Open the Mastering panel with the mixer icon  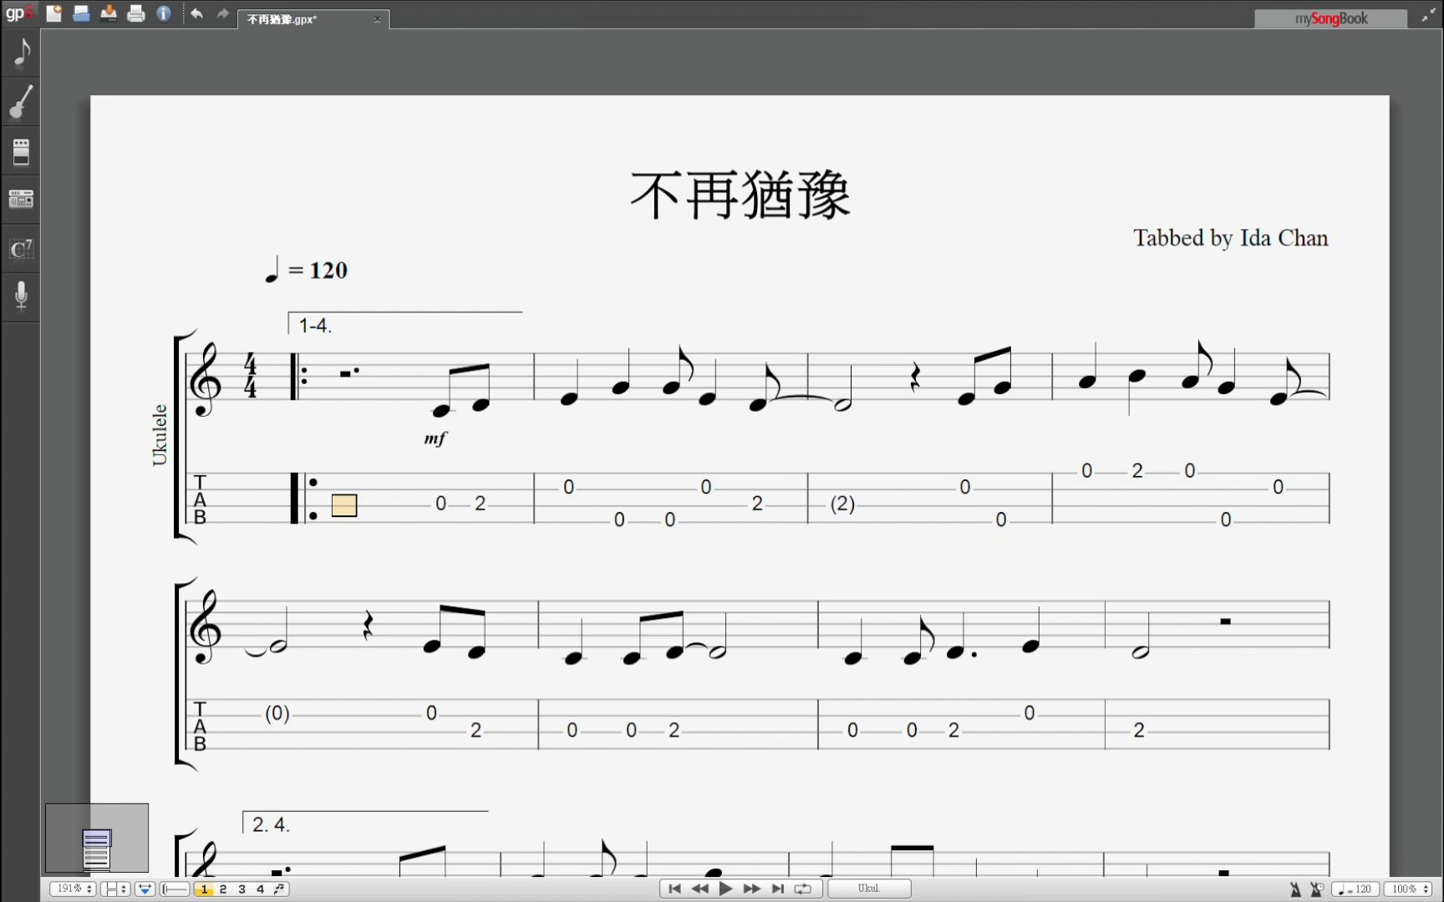tap(21, 200)
